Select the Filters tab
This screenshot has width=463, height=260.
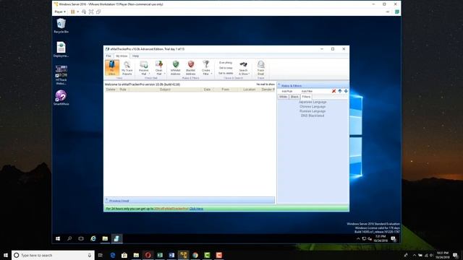click(x=306, y=97)
